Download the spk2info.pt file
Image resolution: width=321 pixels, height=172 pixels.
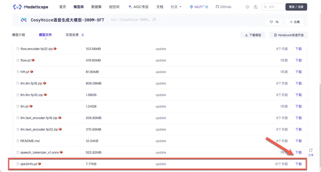coord(298,164)
